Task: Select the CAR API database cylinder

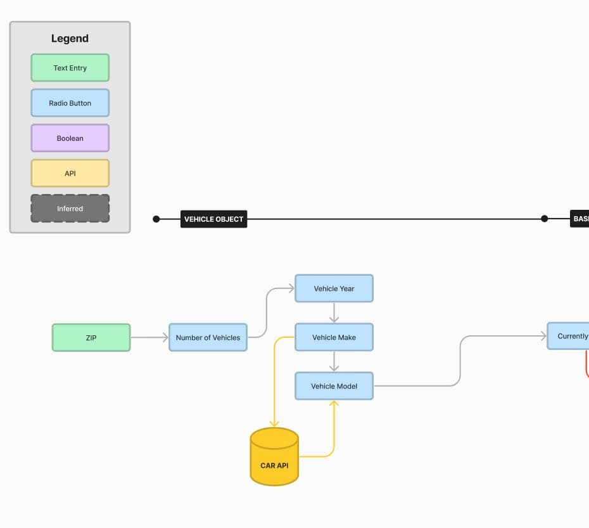Action: tap(274, 458)
